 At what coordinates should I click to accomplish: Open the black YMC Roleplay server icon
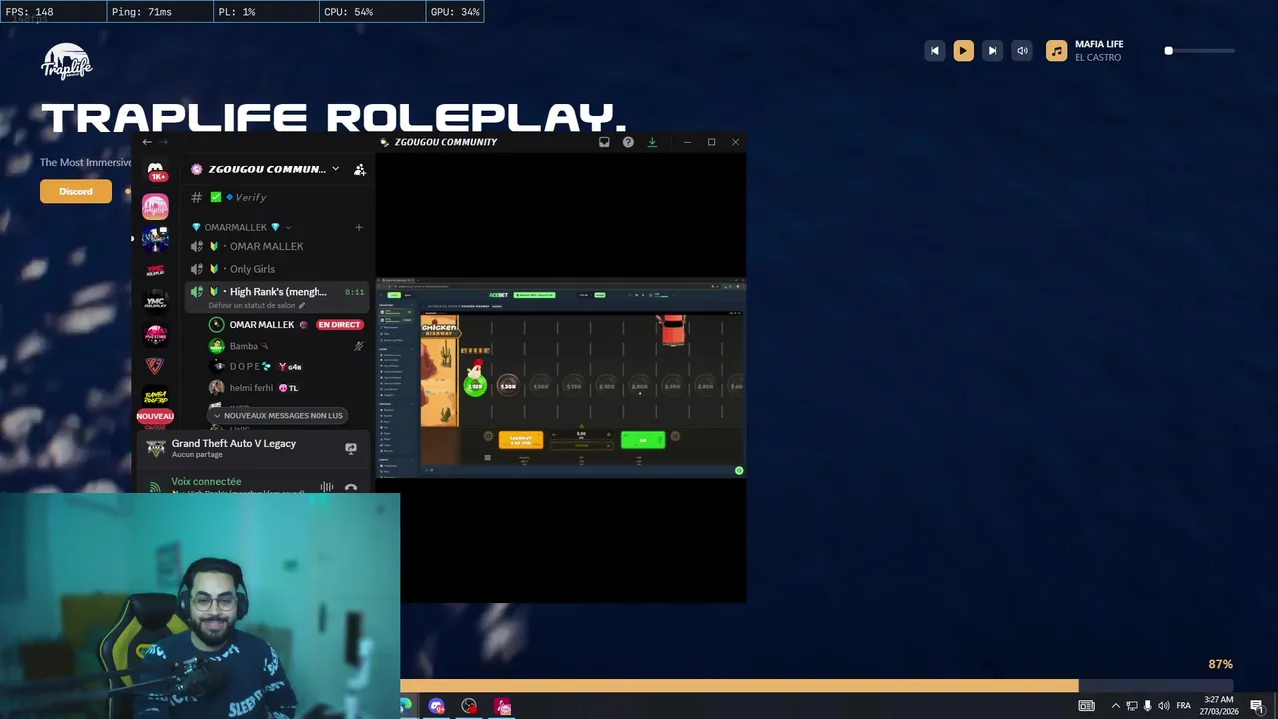[155, 302]
